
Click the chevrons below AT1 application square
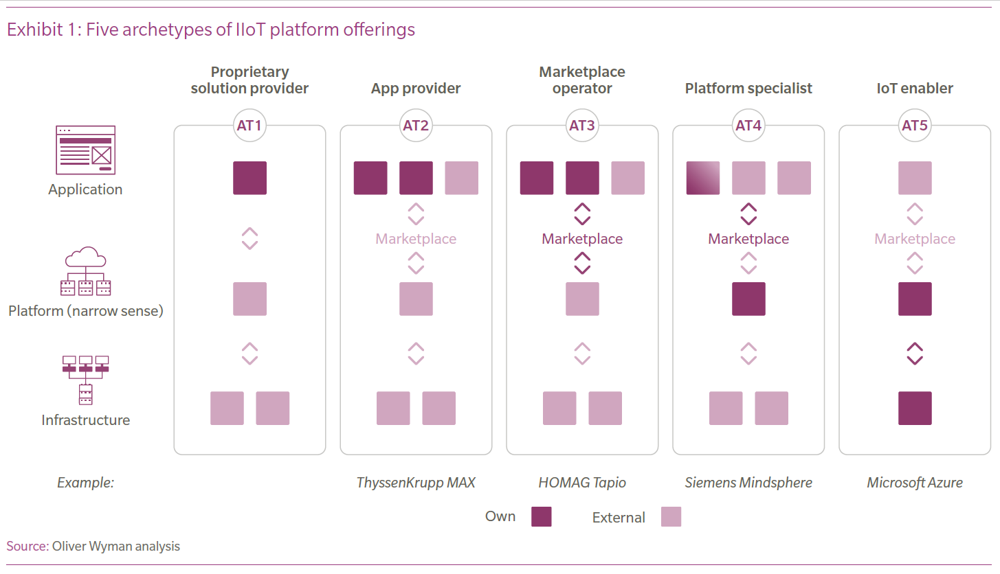click(x=249, y=238)
